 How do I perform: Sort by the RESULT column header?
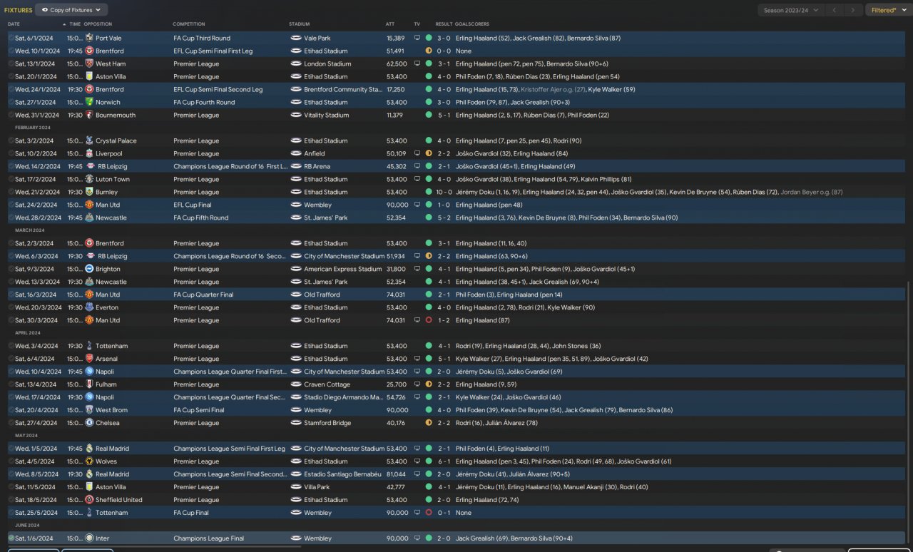(444, 24)
